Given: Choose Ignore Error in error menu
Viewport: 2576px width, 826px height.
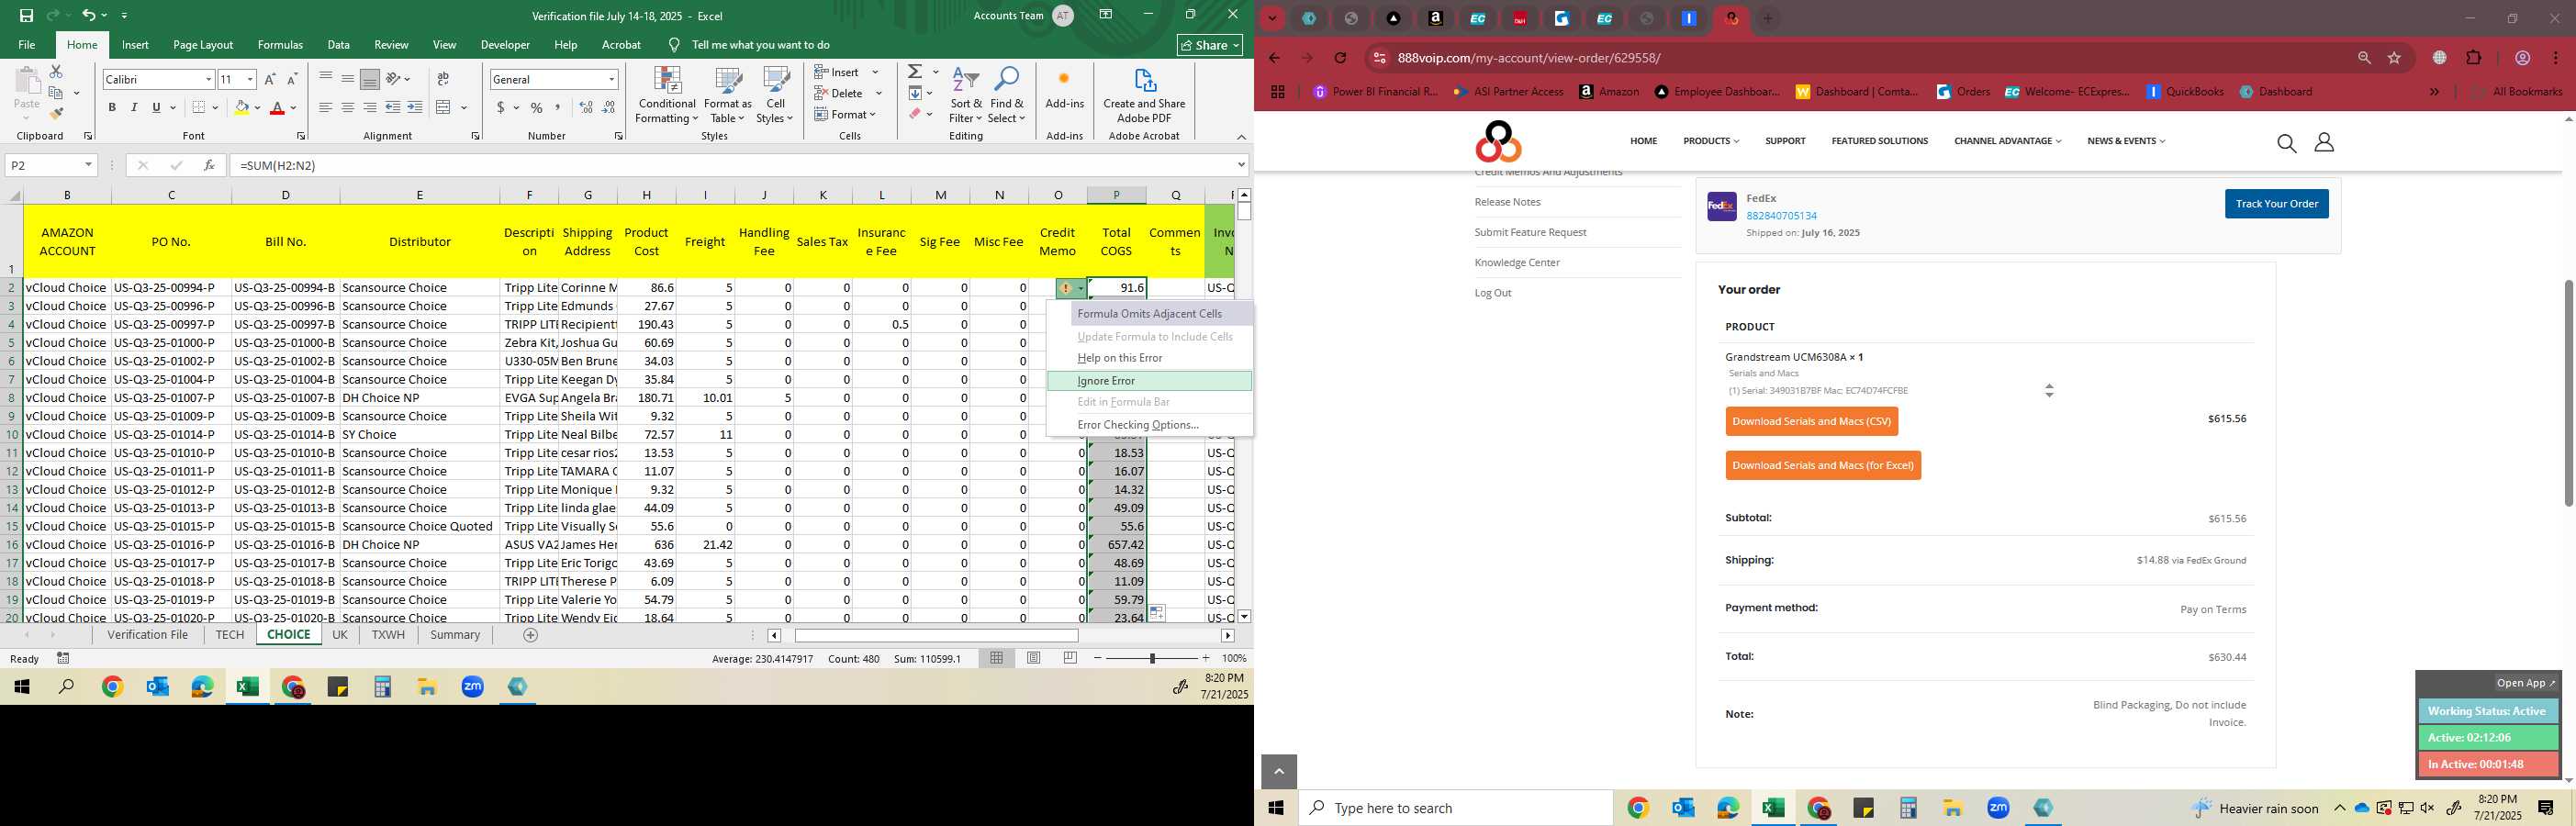Looking at the screenshot, I should pyautogui.click(x=1149, y=381).
